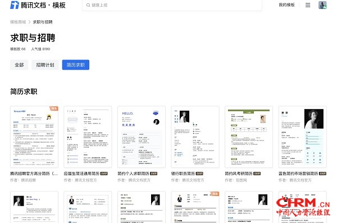Open 简约个人求职简历 template thumbnail
Viewport: 337px width, 223px height.
click(142, 136)
